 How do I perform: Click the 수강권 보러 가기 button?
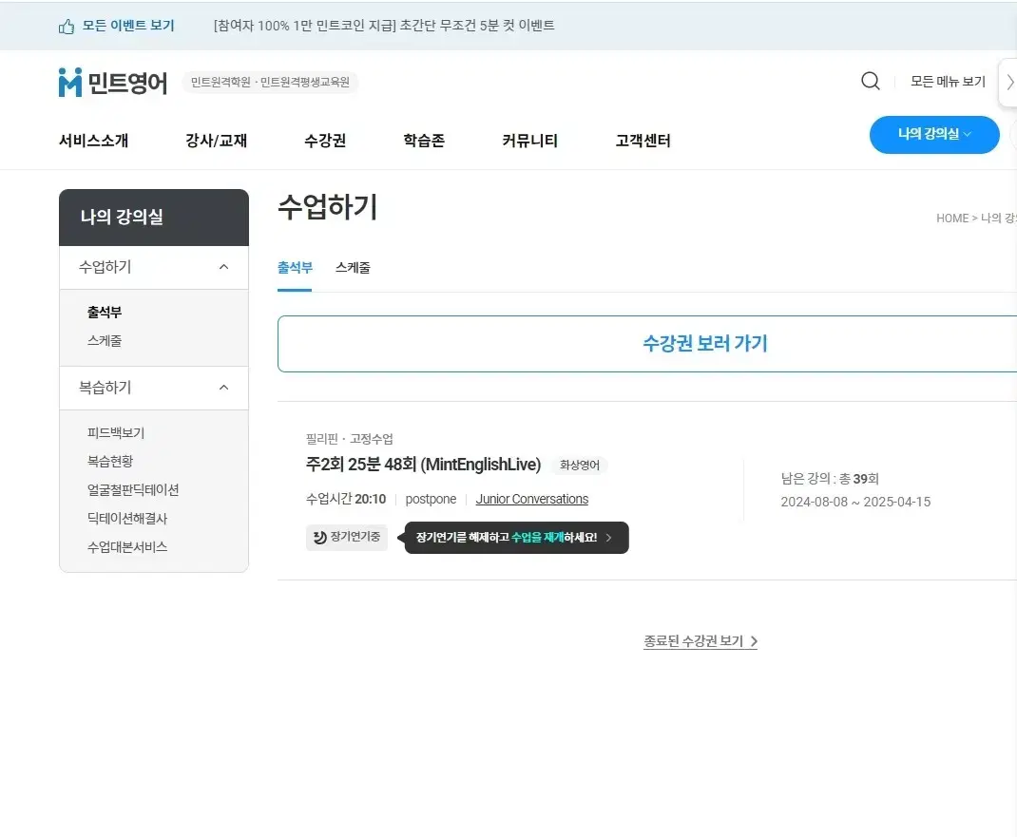coord(647,344)
